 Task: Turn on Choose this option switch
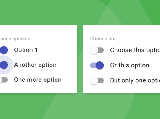click(97, 50)
